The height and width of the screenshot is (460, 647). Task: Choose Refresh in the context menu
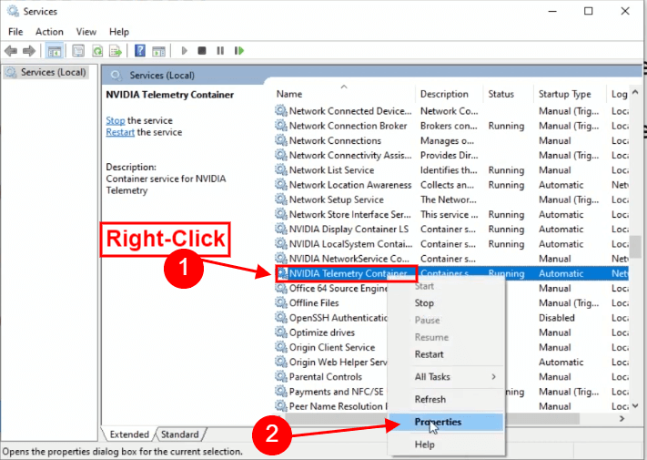pos(446,399)
